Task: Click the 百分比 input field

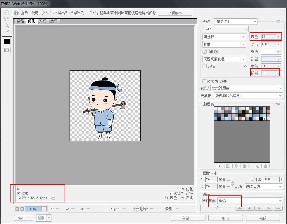Action: coord(272,179)
